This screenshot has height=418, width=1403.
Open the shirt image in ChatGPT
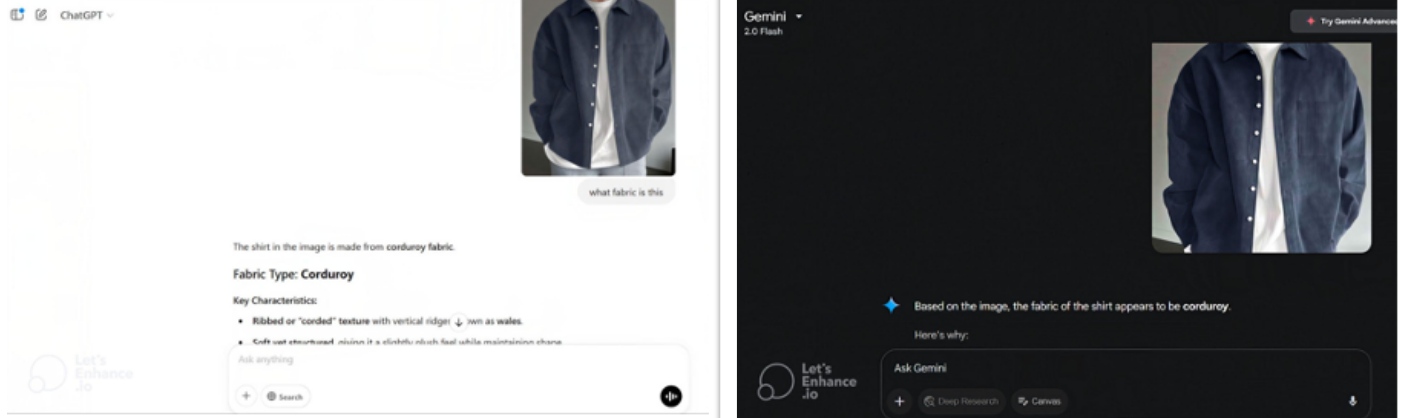click(599, 87)
